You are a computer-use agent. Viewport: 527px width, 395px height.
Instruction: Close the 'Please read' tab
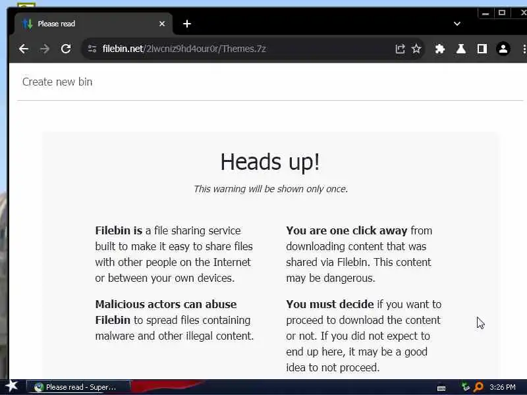pos(162,24)
